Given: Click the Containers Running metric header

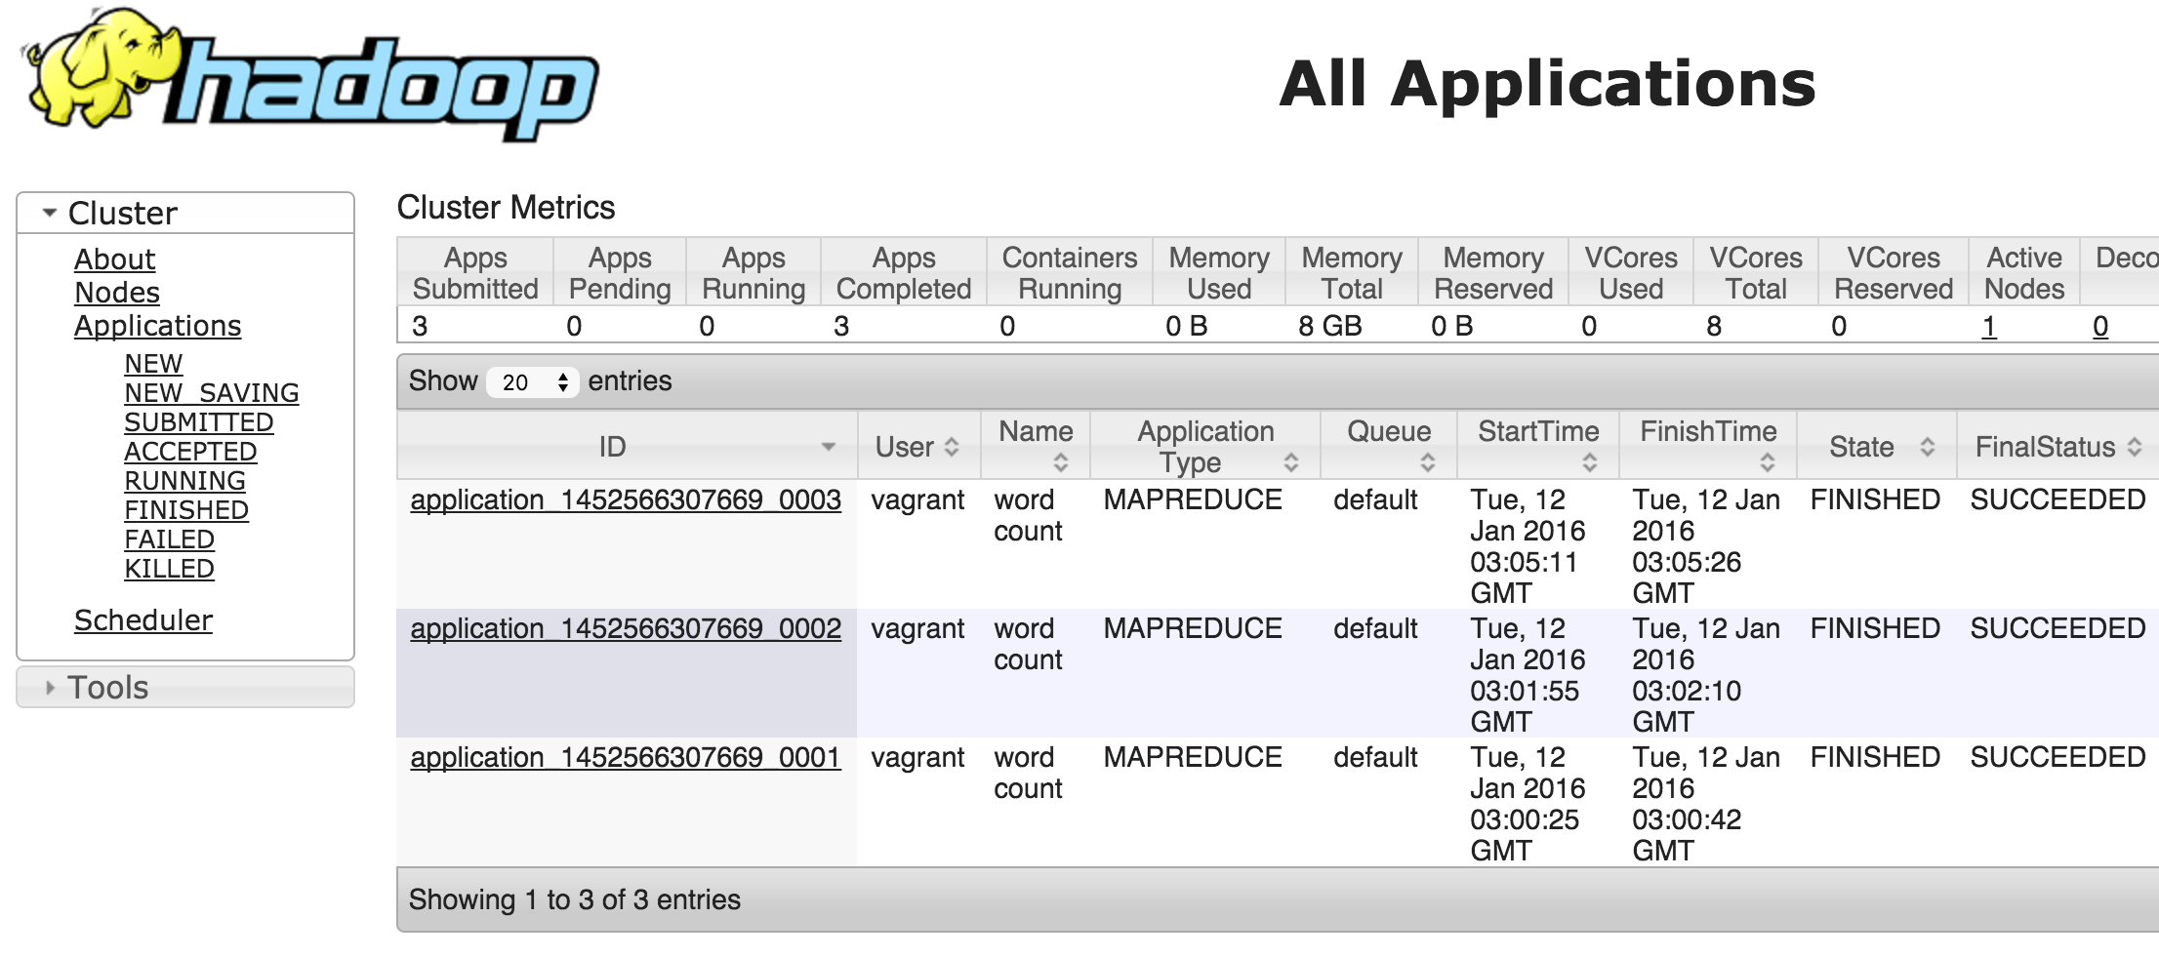Looking at the screenshot, I should 1070,273.
